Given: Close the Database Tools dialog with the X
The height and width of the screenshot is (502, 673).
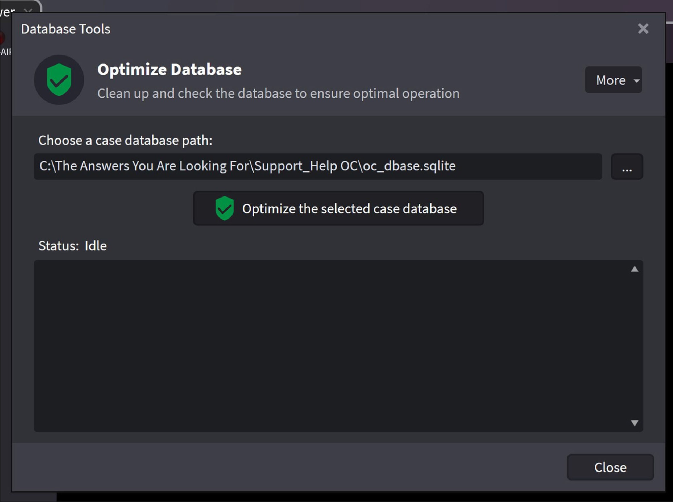Looking at the screenshot, I should [643, 29].
